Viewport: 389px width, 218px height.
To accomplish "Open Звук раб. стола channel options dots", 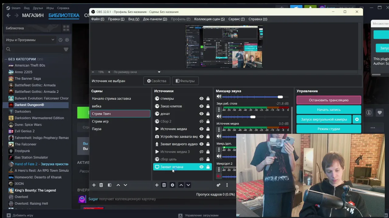I will click(219, 110).
